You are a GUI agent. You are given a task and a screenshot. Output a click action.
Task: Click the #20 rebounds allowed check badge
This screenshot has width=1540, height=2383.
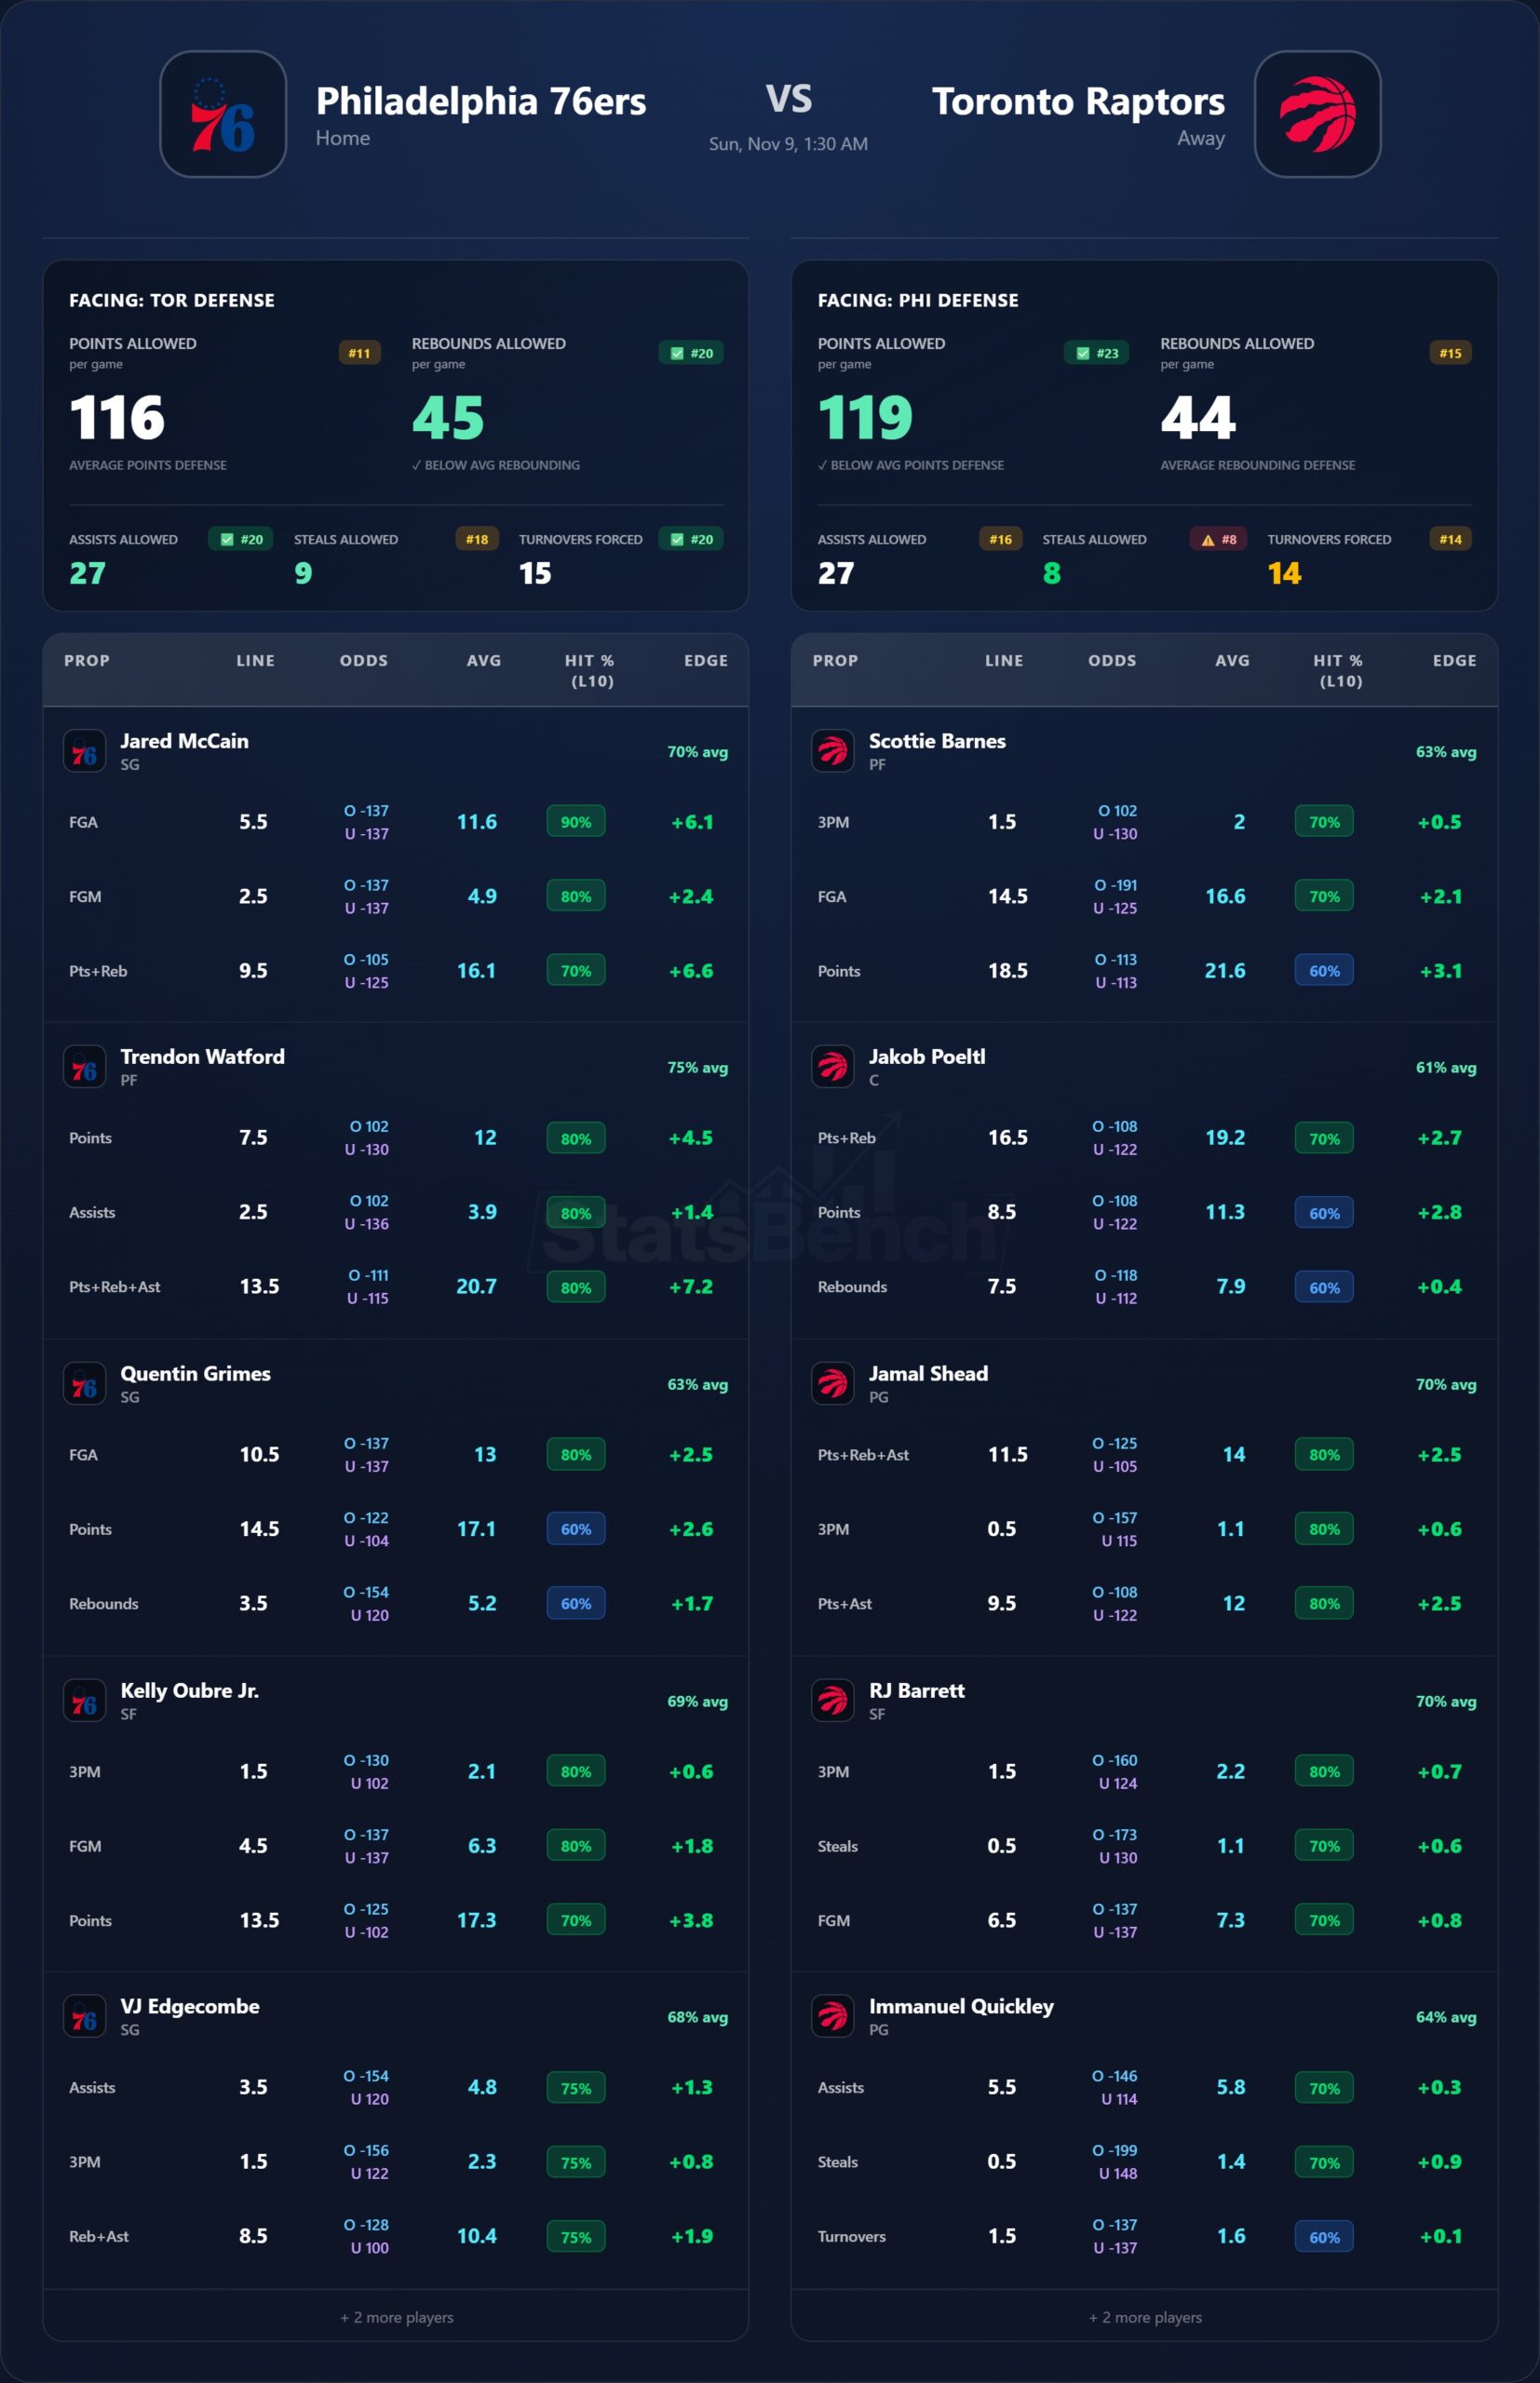coord(691,353)
